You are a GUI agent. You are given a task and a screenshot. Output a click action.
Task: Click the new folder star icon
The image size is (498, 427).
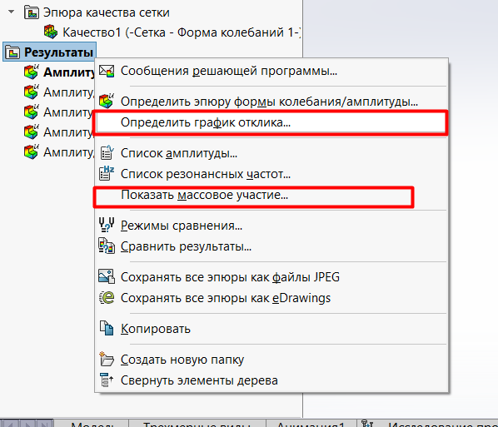click(x=107, y=359)
